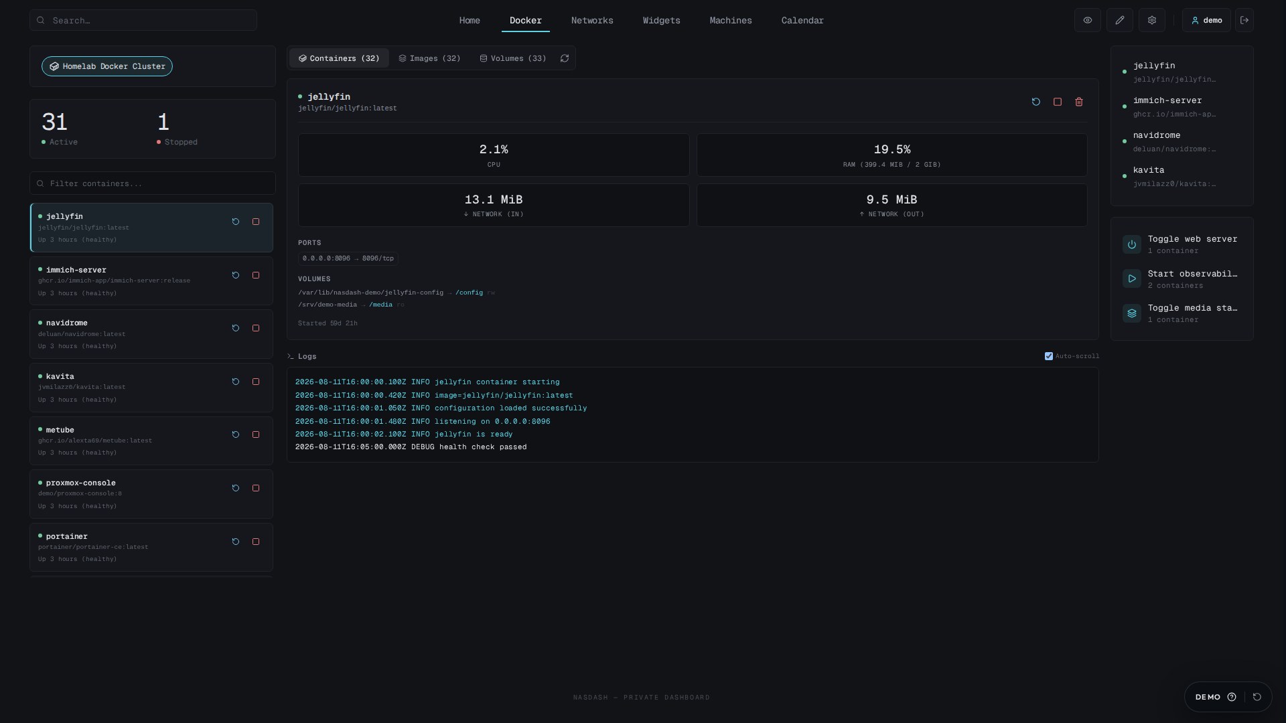Restart the jellyfin container from list row
This screenshot has height=723, width=1286.
236,222
